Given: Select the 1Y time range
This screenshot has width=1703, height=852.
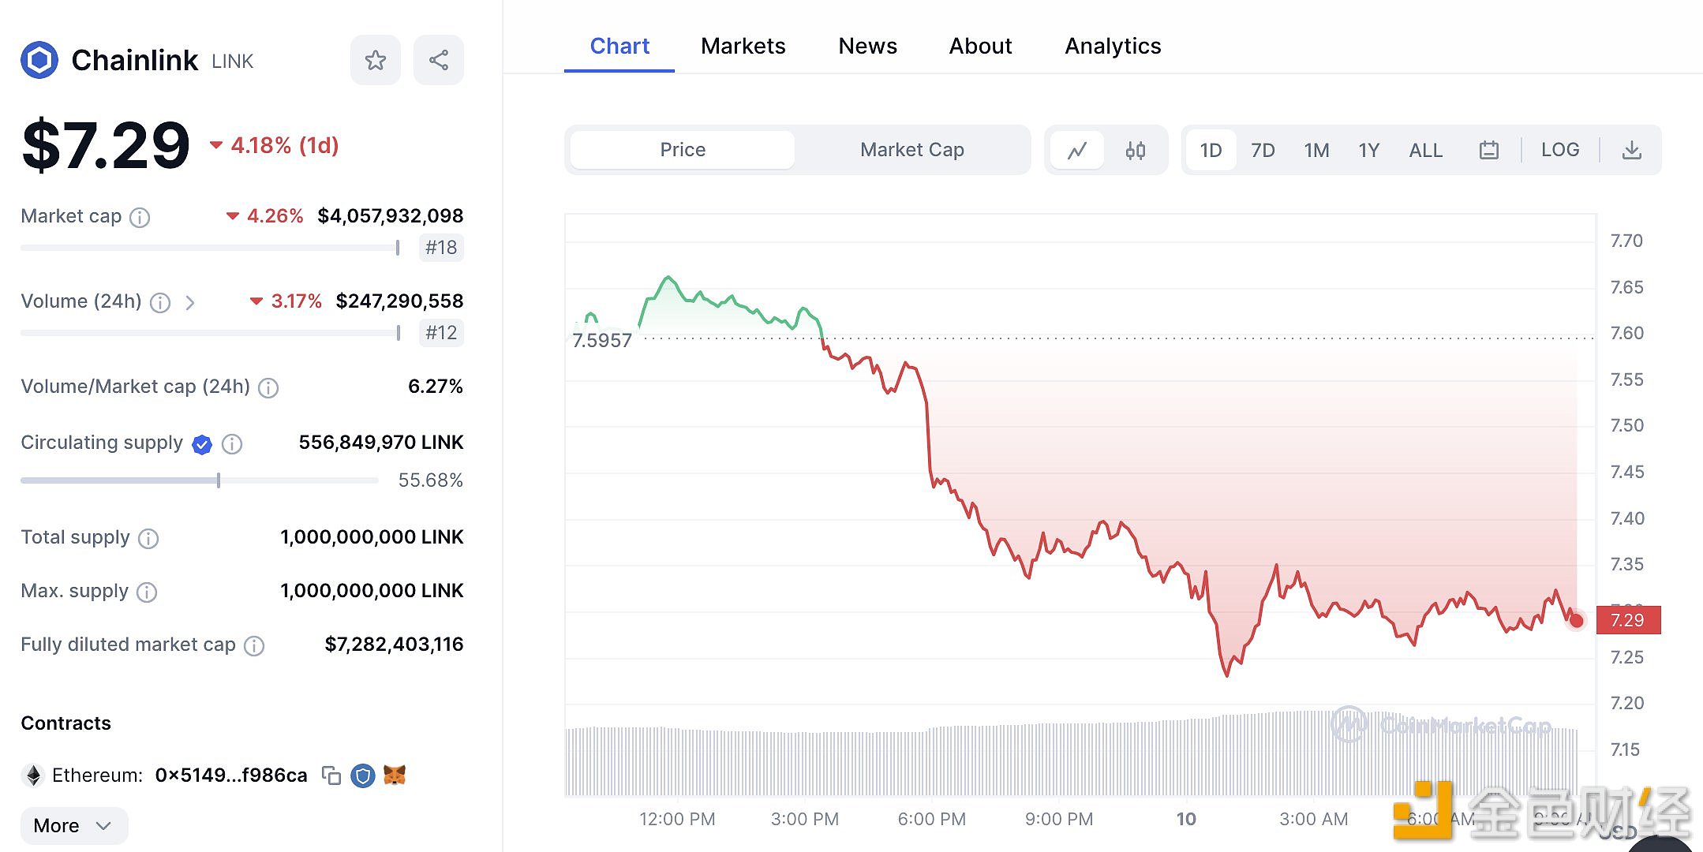Looking at the screenshot, I should pos(1368,150).
